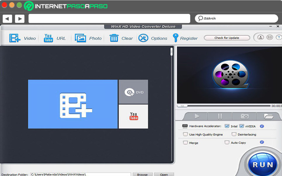Click the file list vertical scrollbar
The width and height of the screenshot is (282, 176).
(x=172, y=104)
